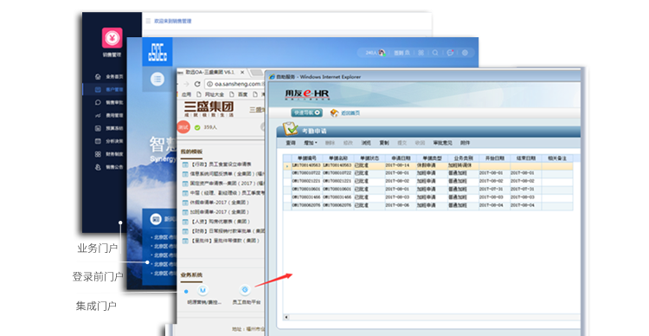
Task: Click the hamburger icon in the white header
Action: [148, 21]
